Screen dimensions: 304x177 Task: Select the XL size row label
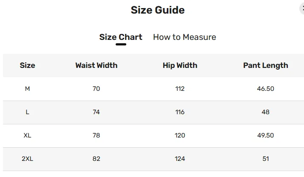(x=27, y=135)
